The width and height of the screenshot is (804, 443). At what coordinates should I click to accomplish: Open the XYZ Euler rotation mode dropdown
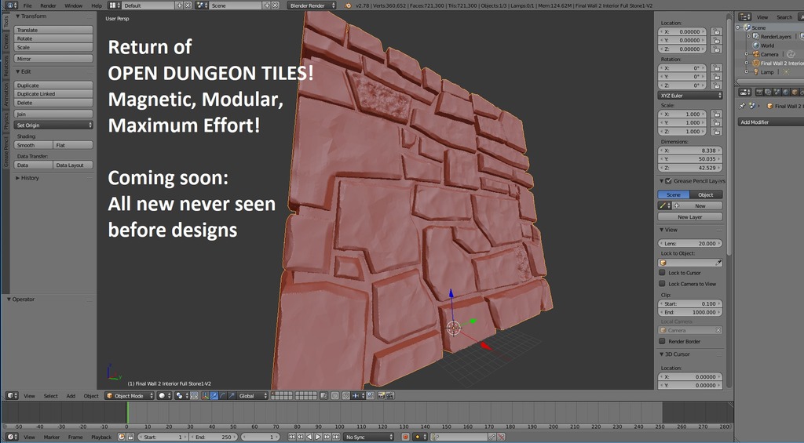[x=690, y=96]
